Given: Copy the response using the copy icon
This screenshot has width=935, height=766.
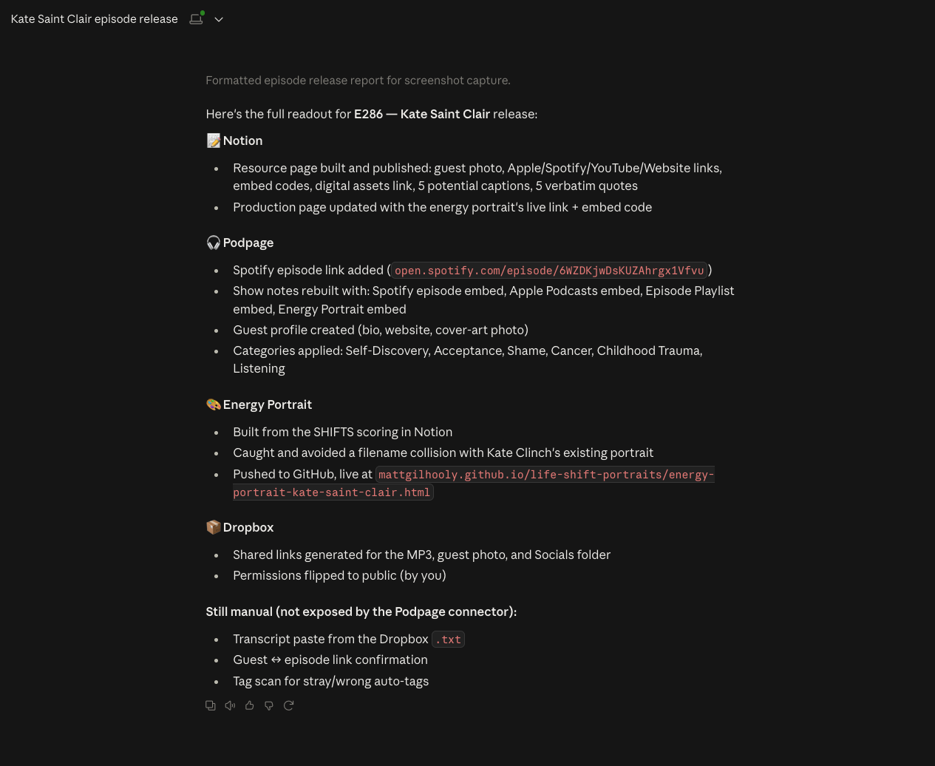Looking at the screenshot, I should click(x=211, y=705).
